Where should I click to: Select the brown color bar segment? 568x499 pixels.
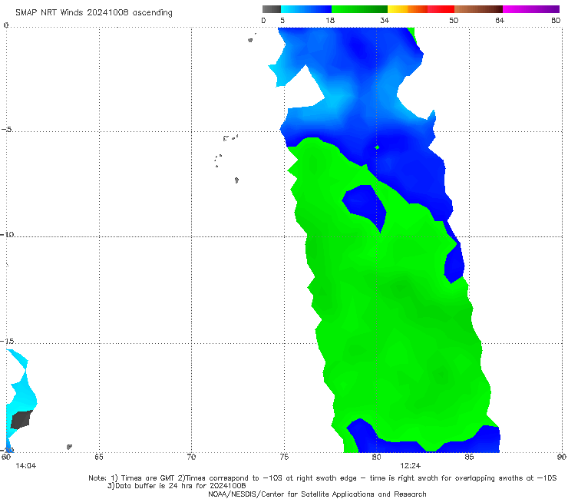pos(478,9)
